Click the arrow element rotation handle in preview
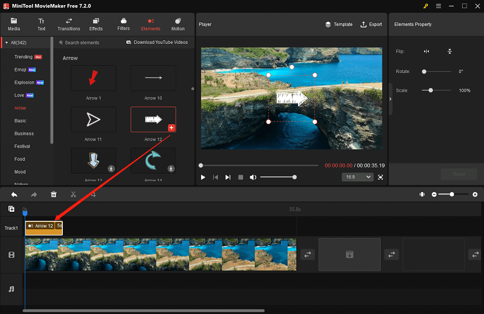Image resolution: width=484 pixels, height=314 pixels. click(292, 67)
